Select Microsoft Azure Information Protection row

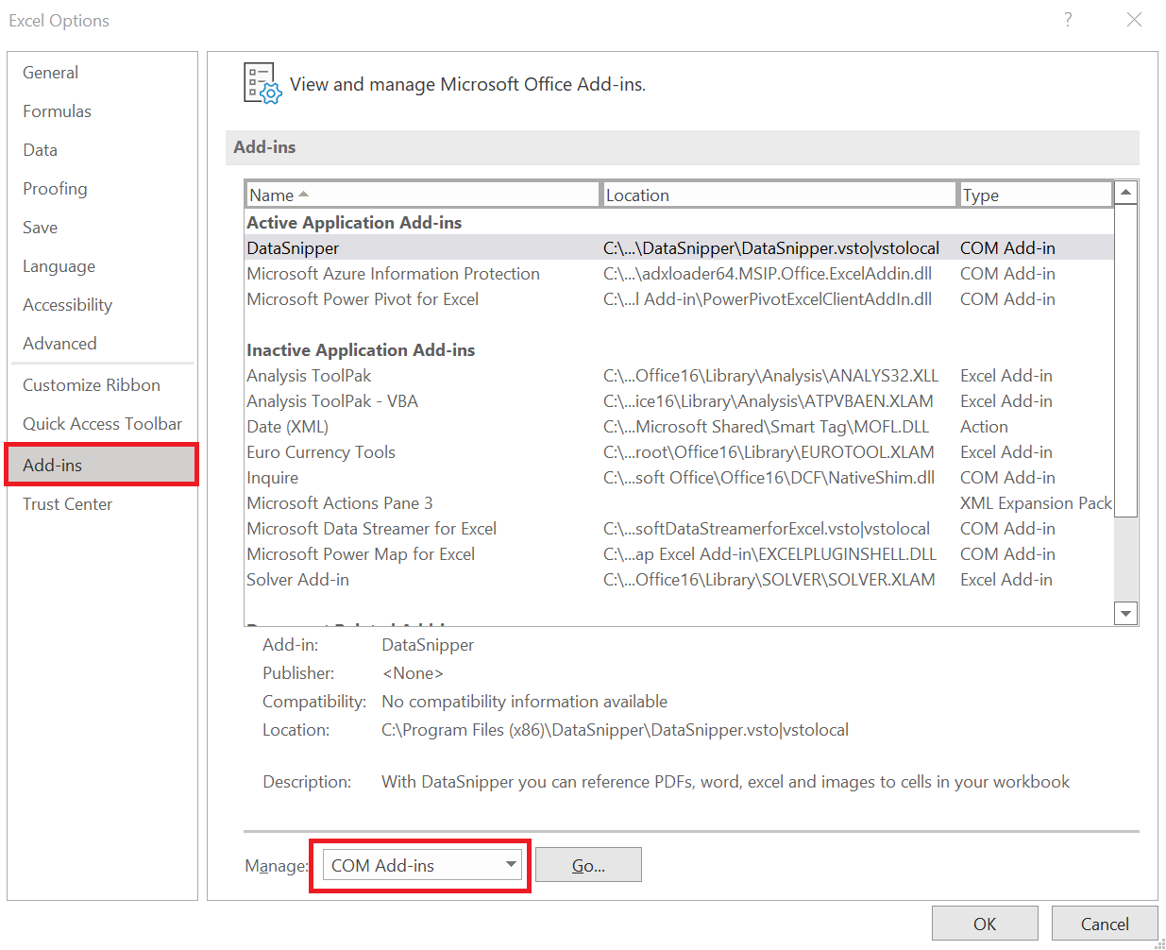coord(679,273)
